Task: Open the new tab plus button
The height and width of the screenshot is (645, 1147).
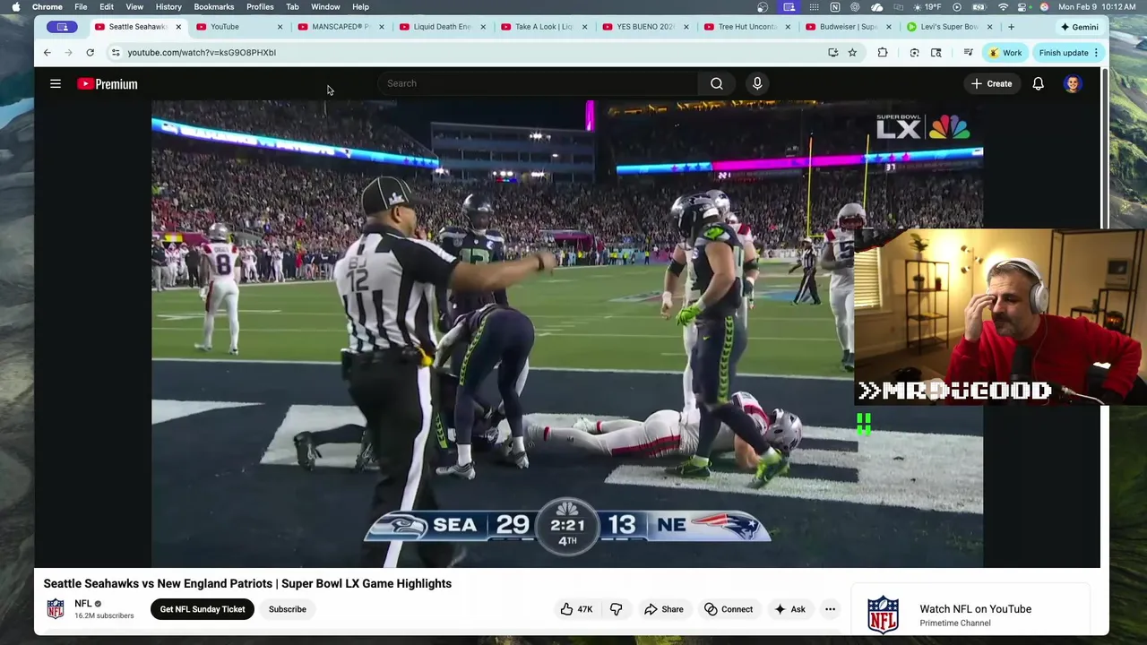Action: point(1011,27)
